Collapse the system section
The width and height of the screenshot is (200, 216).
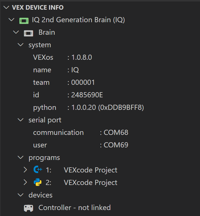point(21,45)
